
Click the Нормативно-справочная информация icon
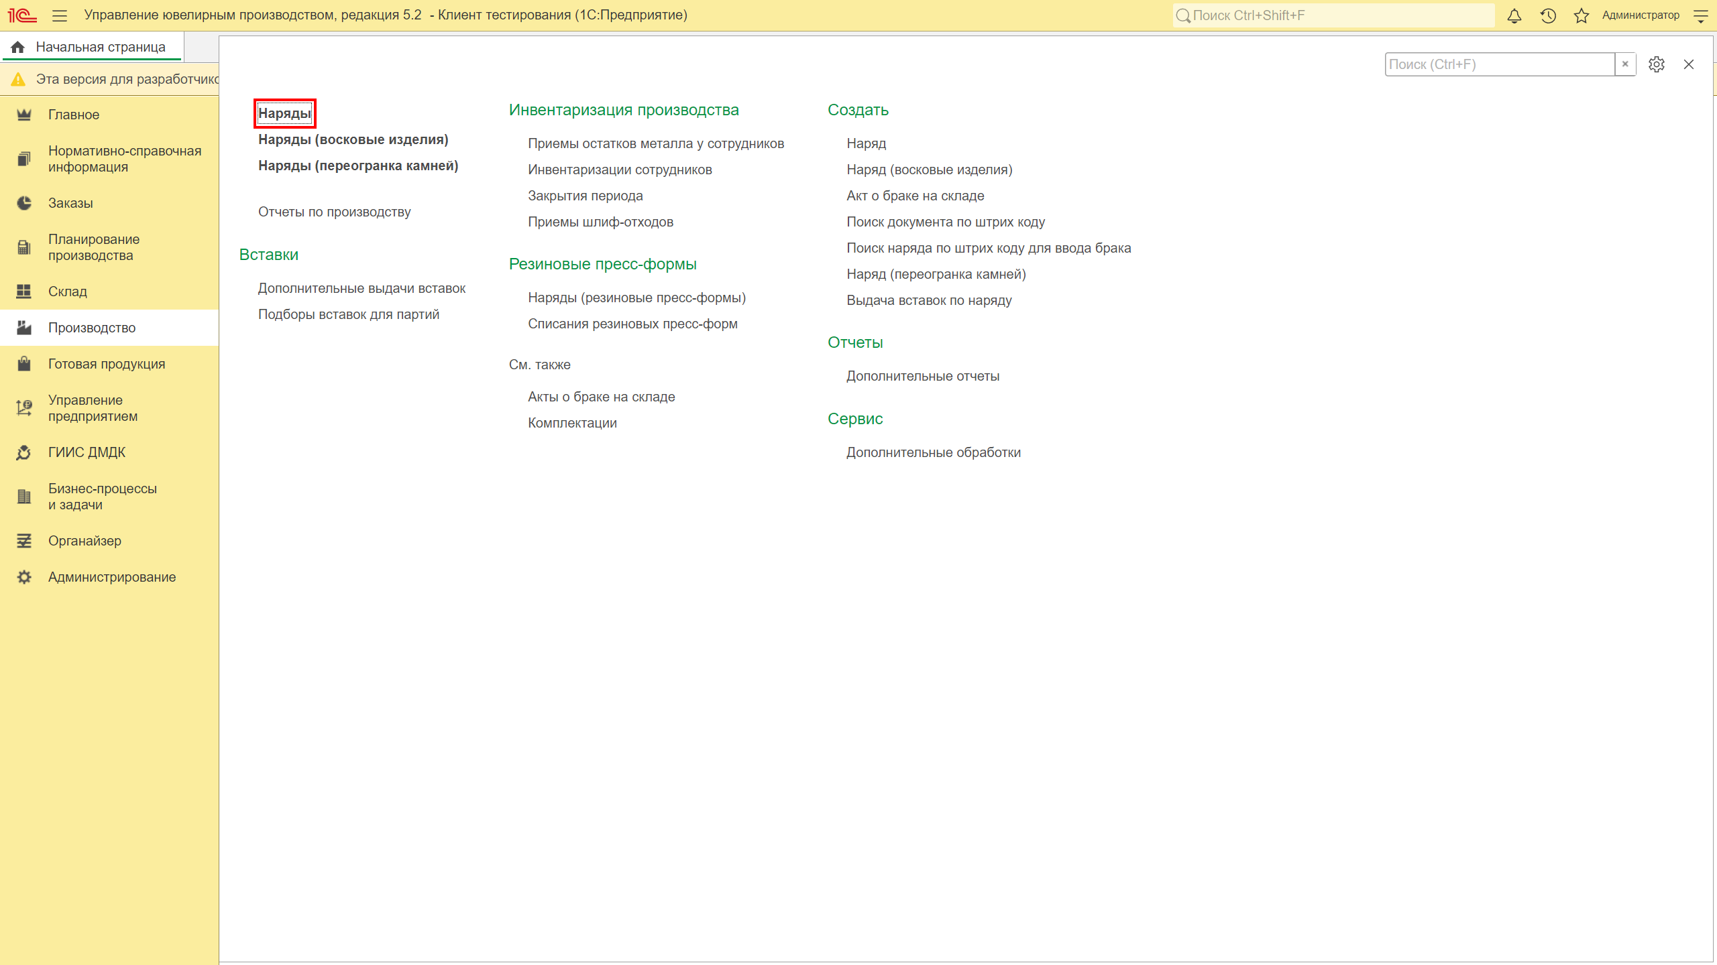point(24,159)
